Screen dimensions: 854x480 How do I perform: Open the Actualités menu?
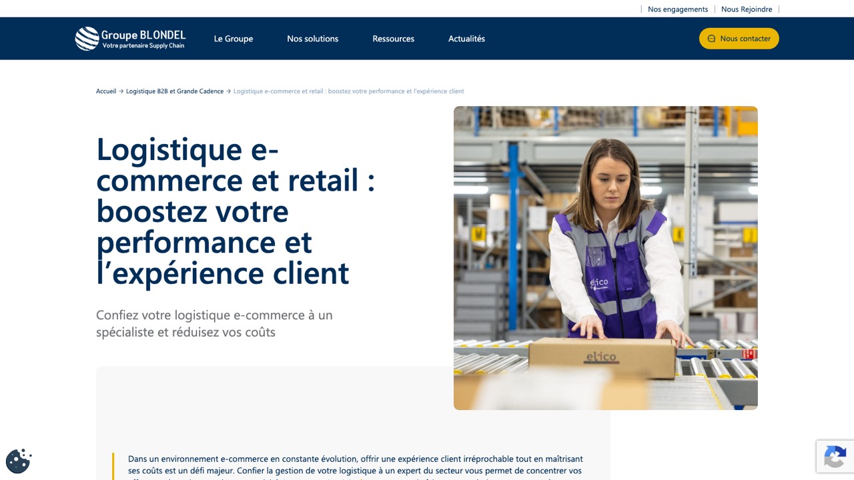point(466,39)
